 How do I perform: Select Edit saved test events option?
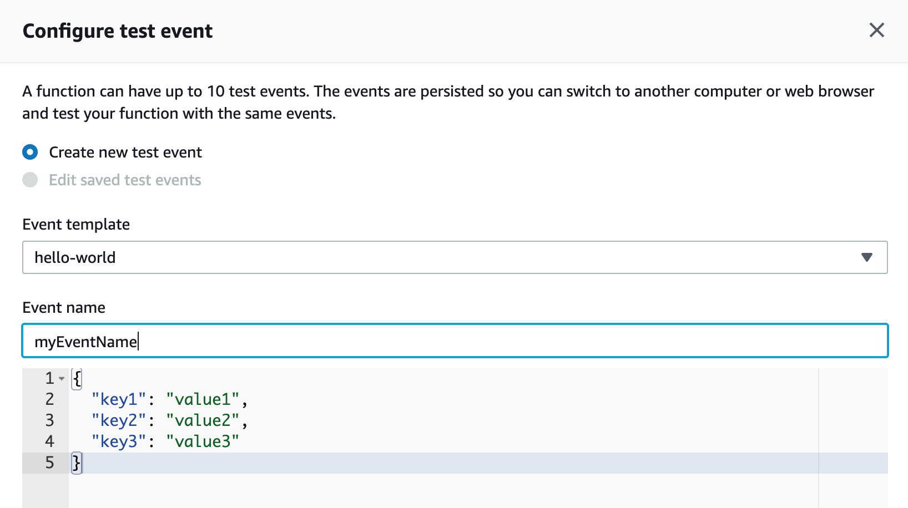click(x=30, y=180)
